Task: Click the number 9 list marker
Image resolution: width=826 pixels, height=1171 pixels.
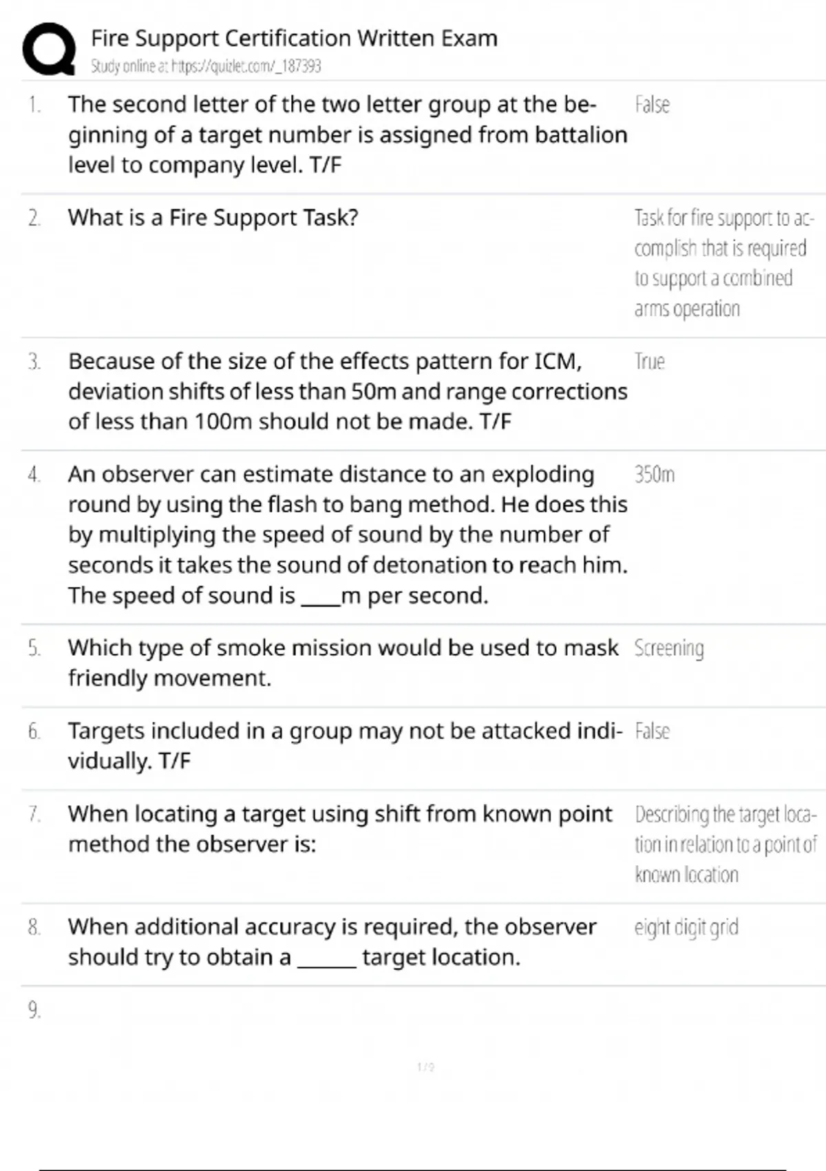Action: pyautogui.click(x=34, y=1011)
